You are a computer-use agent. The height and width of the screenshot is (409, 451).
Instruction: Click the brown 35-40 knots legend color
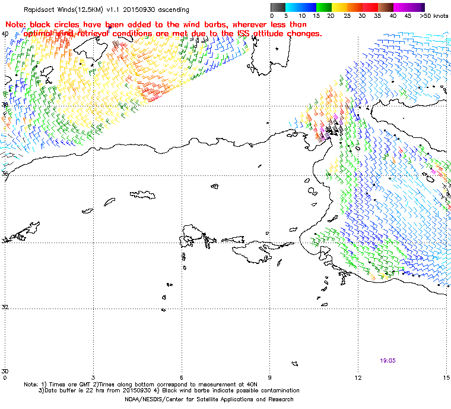point(386,7)
